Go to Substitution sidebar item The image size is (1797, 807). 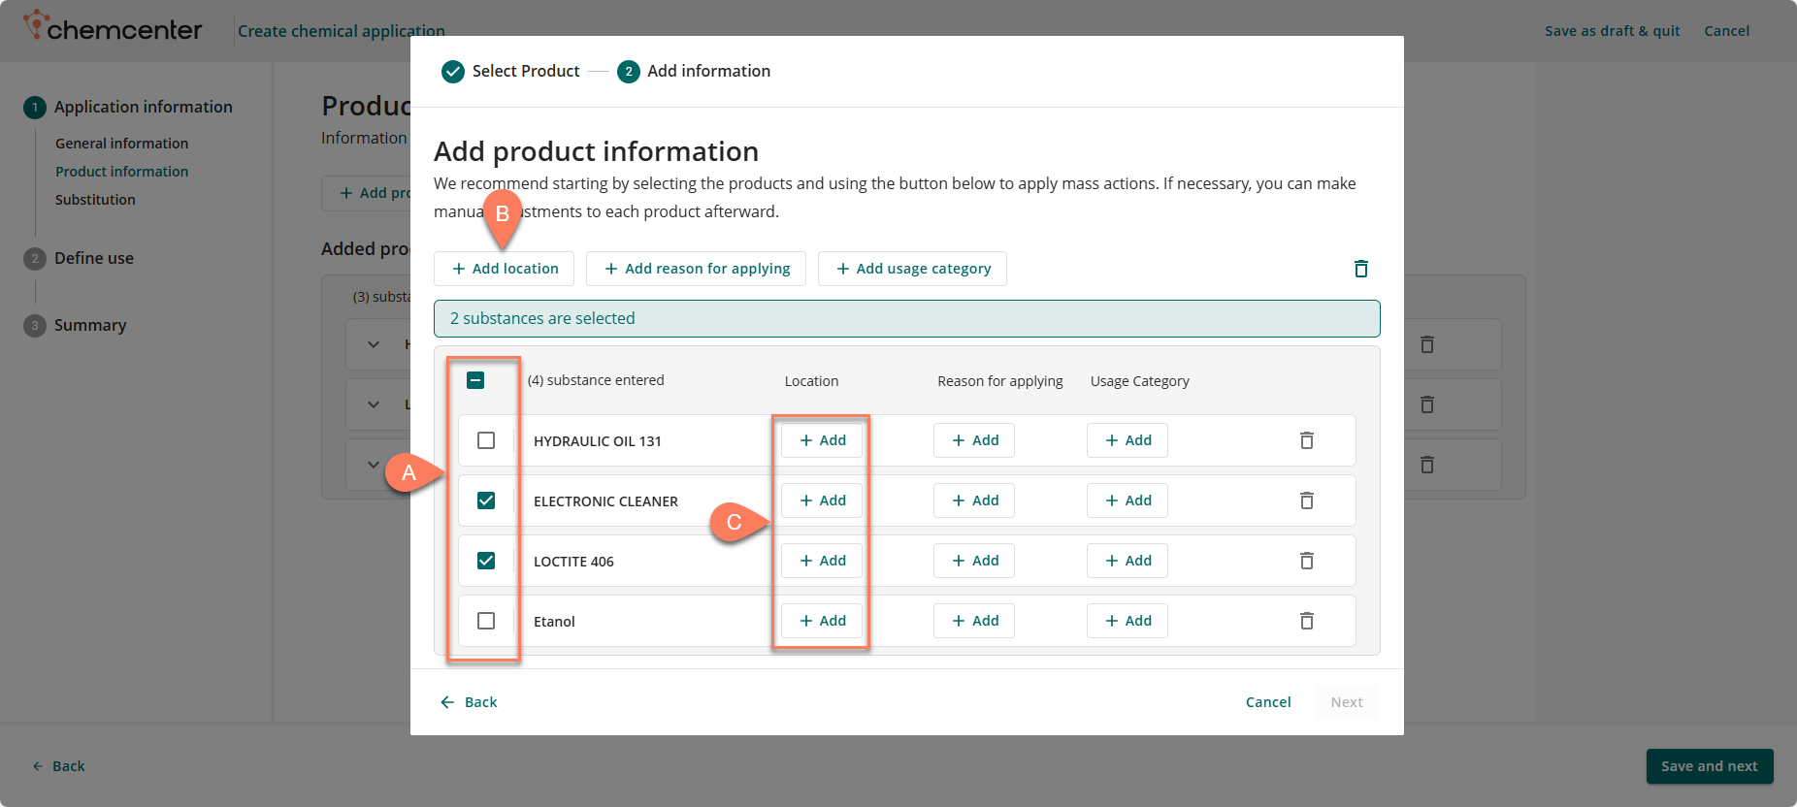[95, 200]
